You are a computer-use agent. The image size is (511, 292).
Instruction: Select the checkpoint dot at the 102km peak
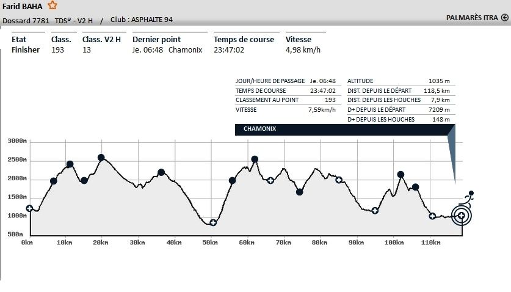[401, 175]
